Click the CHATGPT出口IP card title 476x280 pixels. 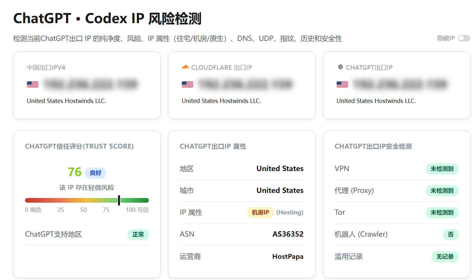(369, 67)
